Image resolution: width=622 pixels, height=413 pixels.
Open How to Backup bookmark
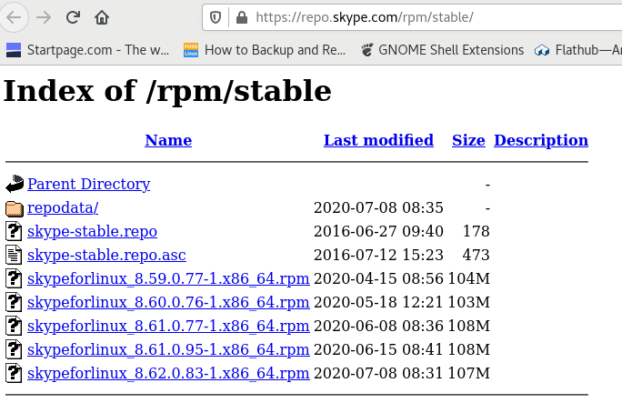pos(264,50)
